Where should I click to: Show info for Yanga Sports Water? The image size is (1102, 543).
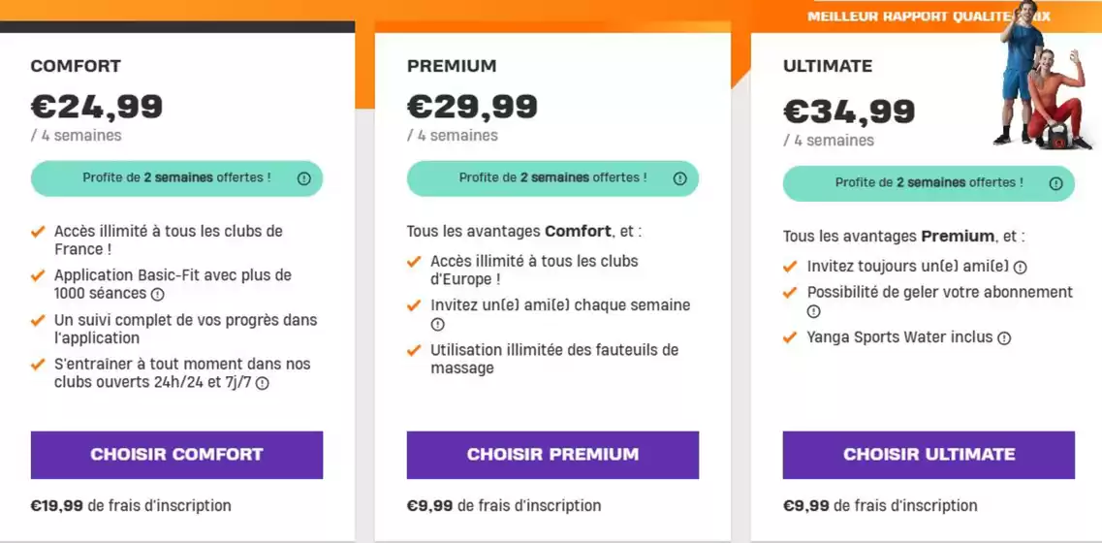(1005, 338)
